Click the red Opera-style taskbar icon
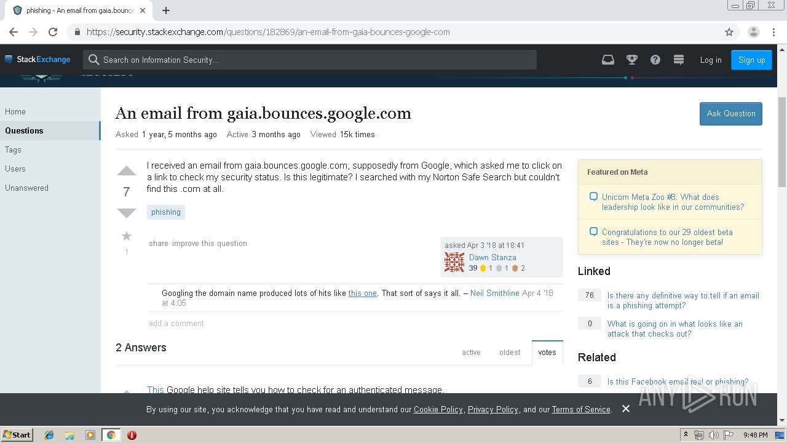This screenshot has width=787, height=443. [x=132, y=435]
